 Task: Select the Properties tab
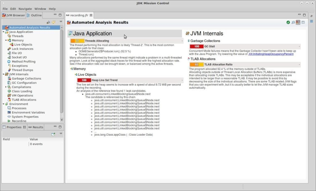tap(14, 127)
